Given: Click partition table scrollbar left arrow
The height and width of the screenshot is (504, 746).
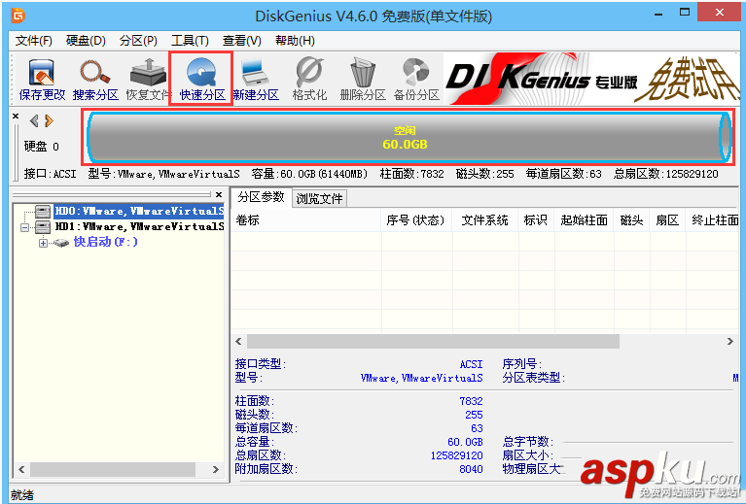Looking at the screenshot, I should (x=239, y=341).
